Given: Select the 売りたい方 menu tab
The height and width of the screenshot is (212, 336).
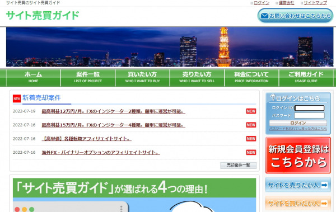Looking at the screenshot, I should (x=197, y=78).
